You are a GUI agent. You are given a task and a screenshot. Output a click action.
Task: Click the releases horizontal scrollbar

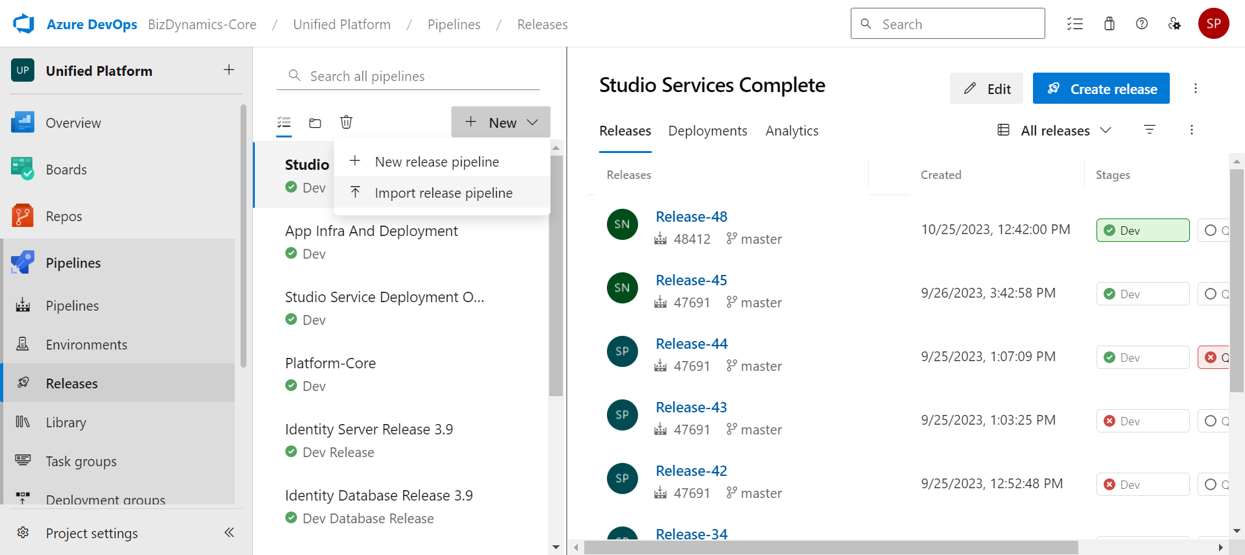coord(831,548)
